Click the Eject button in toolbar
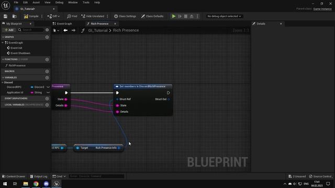The image size is (335, 188). point(192,16)
